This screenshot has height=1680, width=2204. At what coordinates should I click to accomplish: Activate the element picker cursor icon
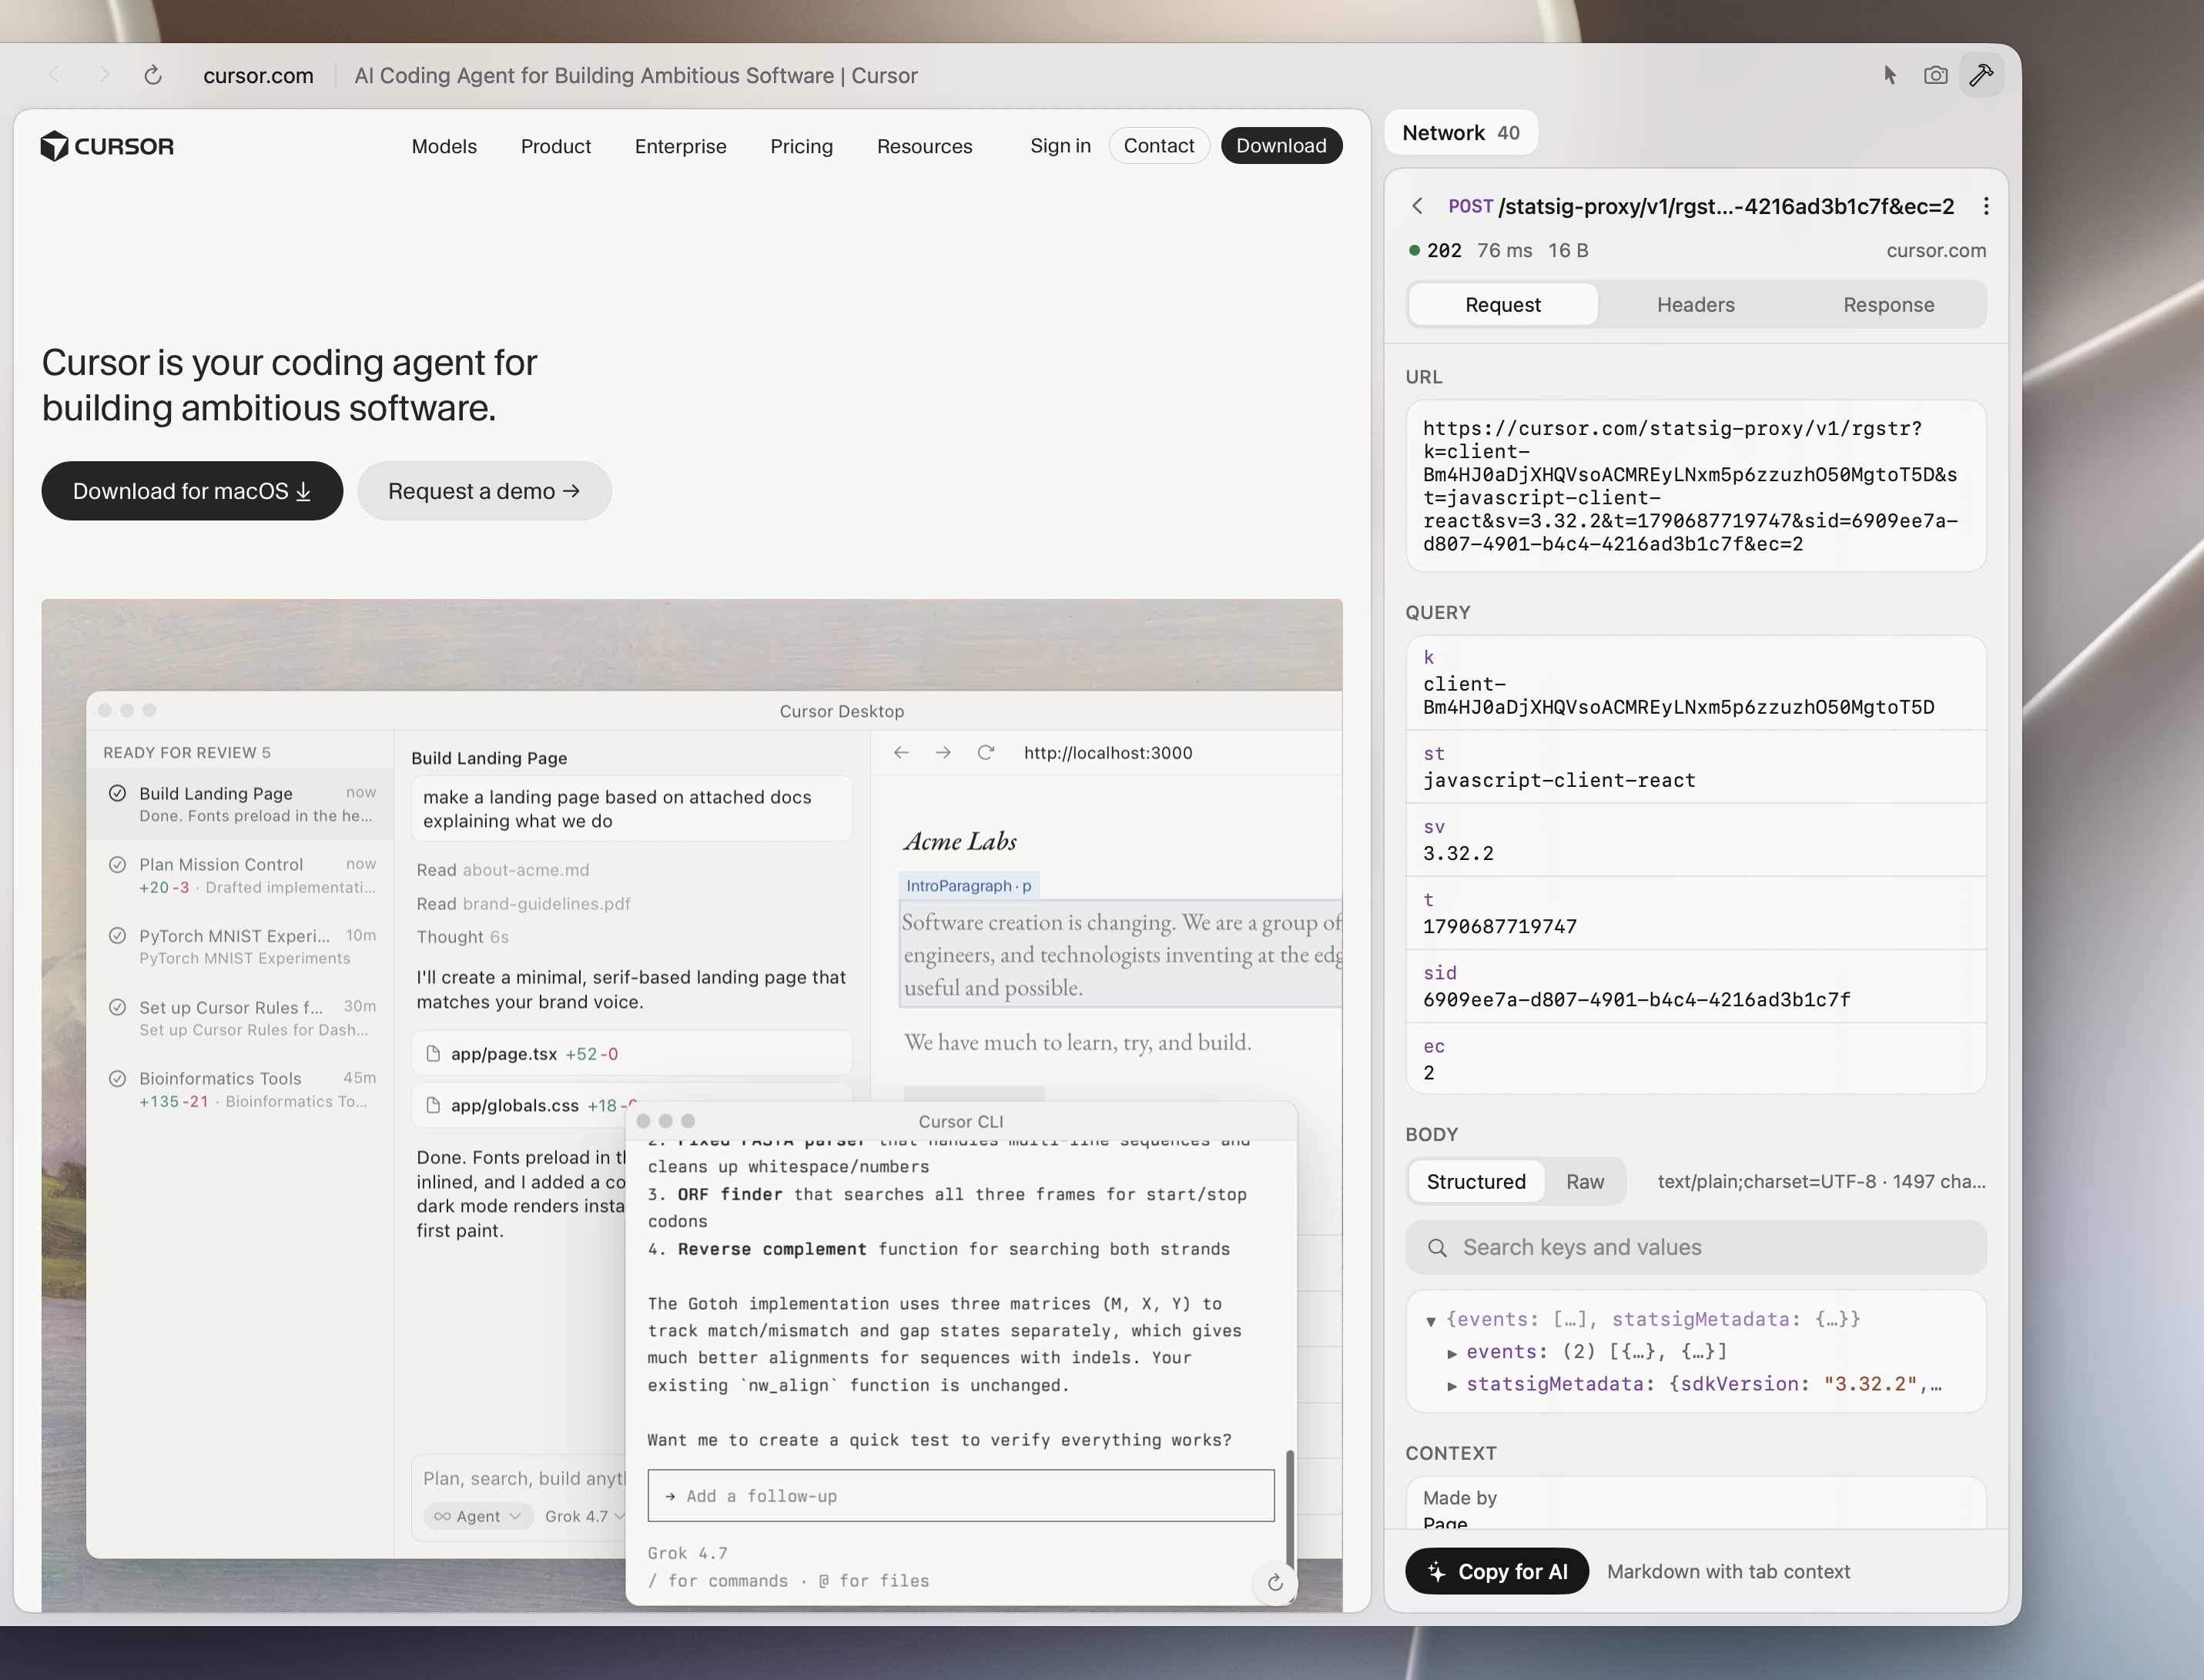click(1889, 75)
